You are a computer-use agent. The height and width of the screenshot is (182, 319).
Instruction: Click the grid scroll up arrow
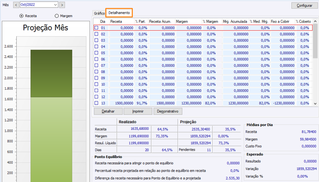[315, 21]
